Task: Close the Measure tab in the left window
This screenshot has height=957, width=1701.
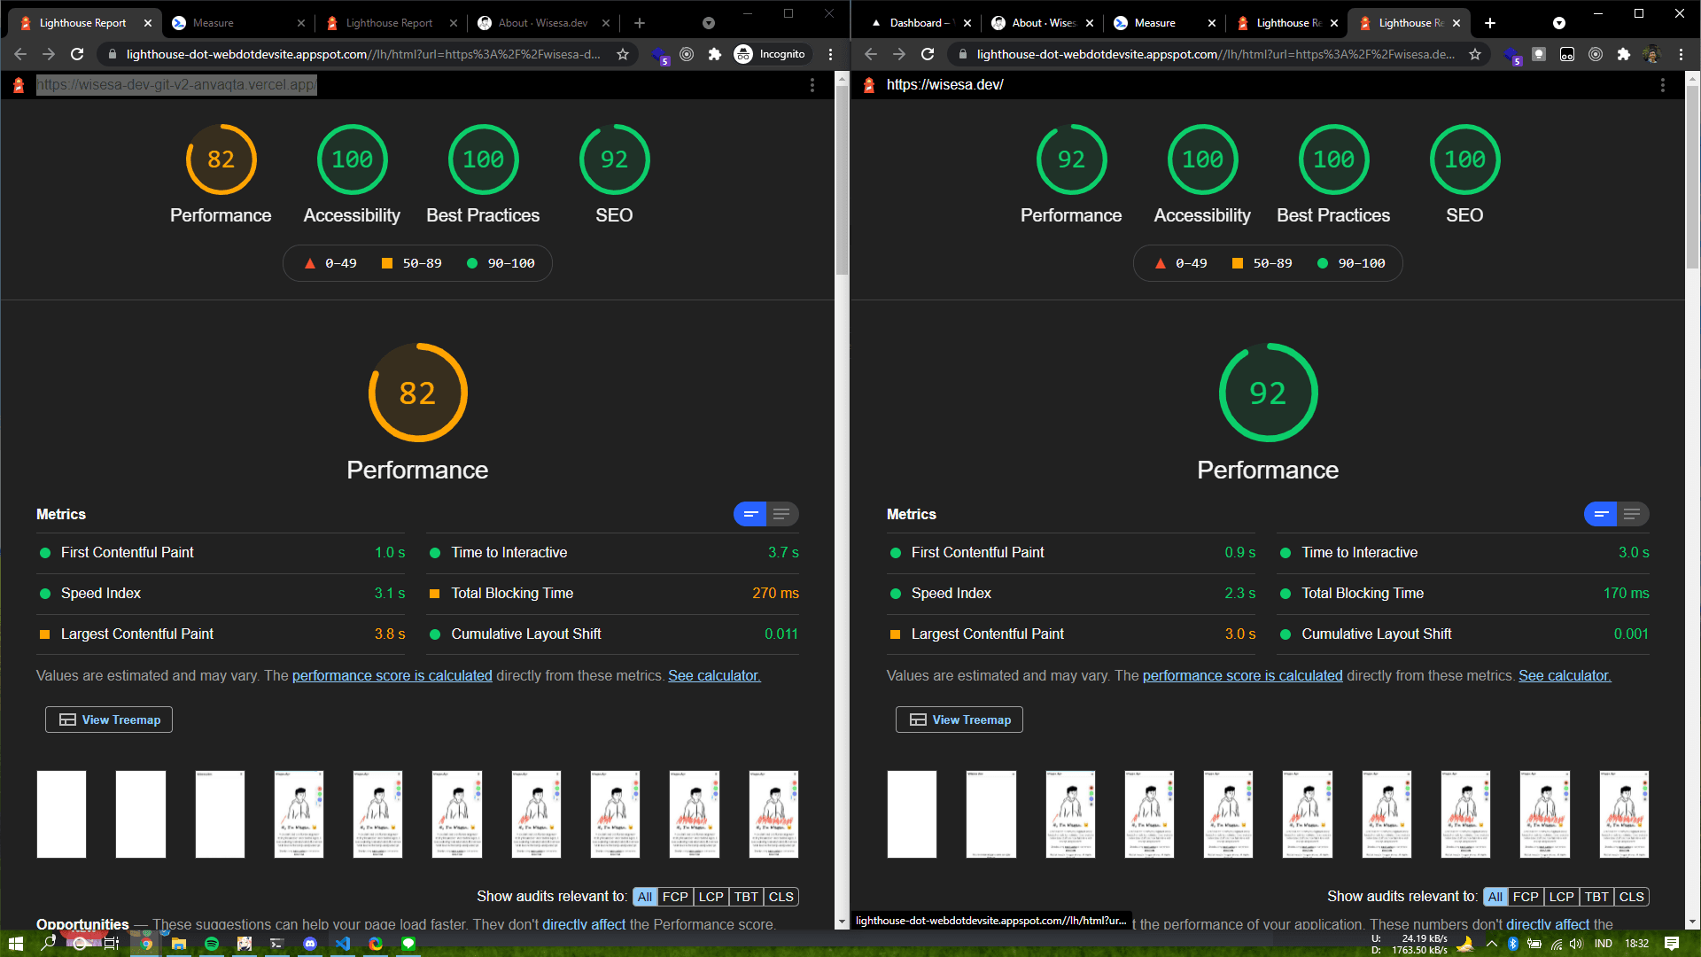Action: tap(301, 23)
